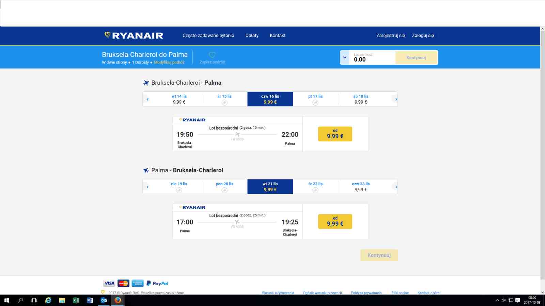
Task: Show hidden system tray icons
Action: (497, 300)
